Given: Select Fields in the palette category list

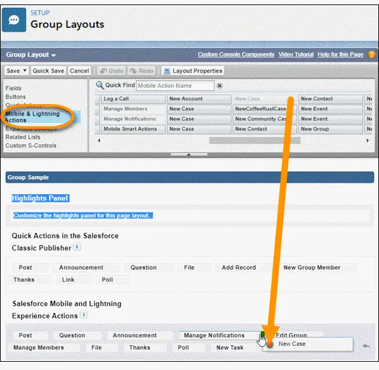Looking at the screenshot, I should 13,88.
